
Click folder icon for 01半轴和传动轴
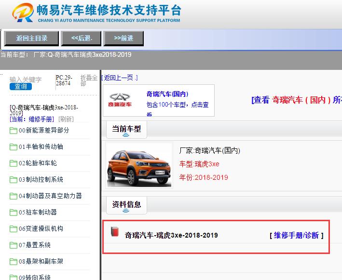(x=14, y=147)
